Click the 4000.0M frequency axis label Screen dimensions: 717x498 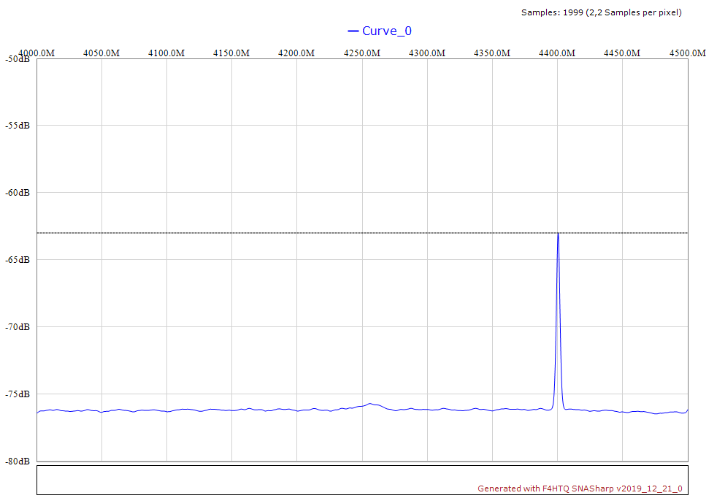(x=37, y=53)
